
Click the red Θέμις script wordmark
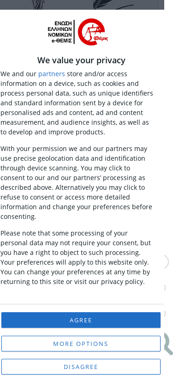coord(101,38)
